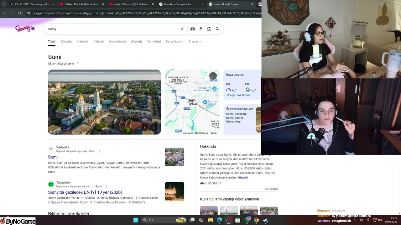This screenshot has height=225, width=401.
Task: Expand the Daha fazla dropdown
Action: 174,42
